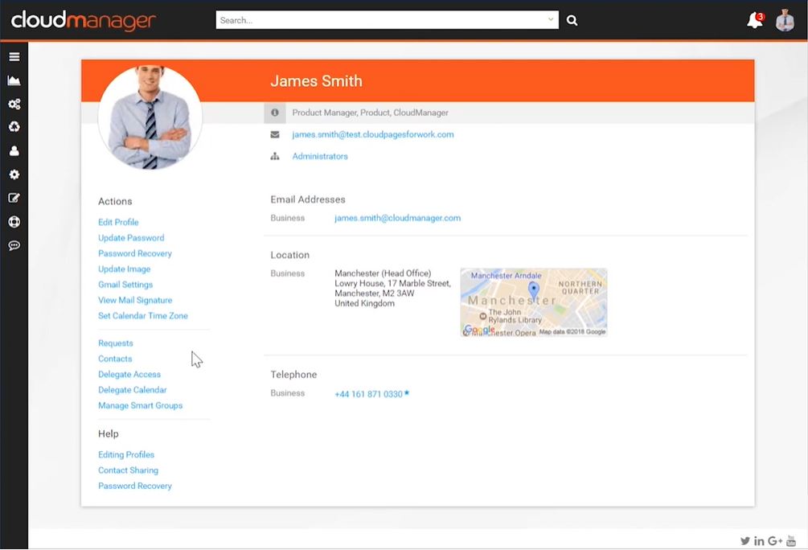
Task: Click the multiple gears sidebar icon
Action: click(14, 104)
